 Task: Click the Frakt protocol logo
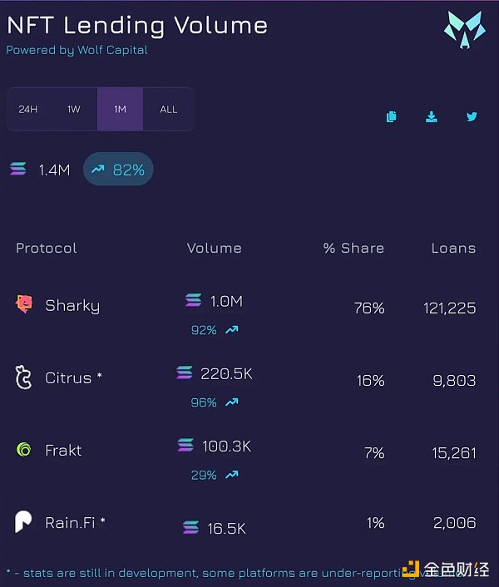[x=24, y=450]
